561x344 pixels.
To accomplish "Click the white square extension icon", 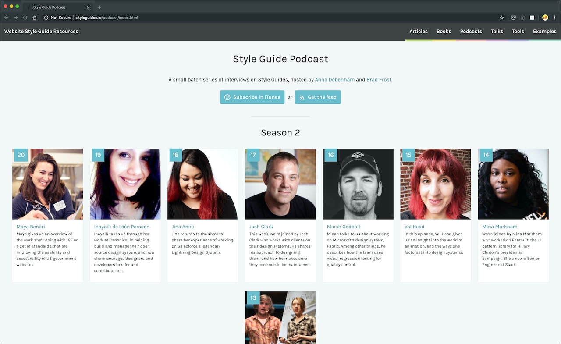I will 532,18.
